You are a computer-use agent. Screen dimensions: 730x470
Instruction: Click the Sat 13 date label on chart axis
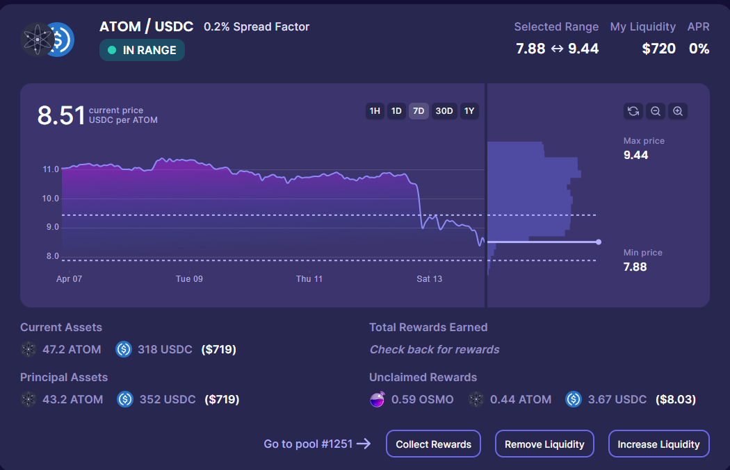[429, 279]
